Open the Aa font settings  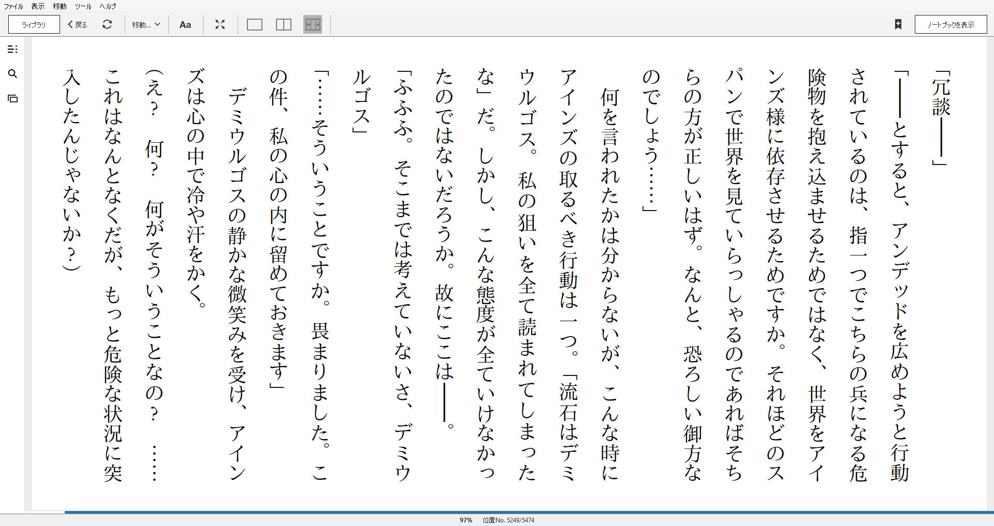click(185, 24)
